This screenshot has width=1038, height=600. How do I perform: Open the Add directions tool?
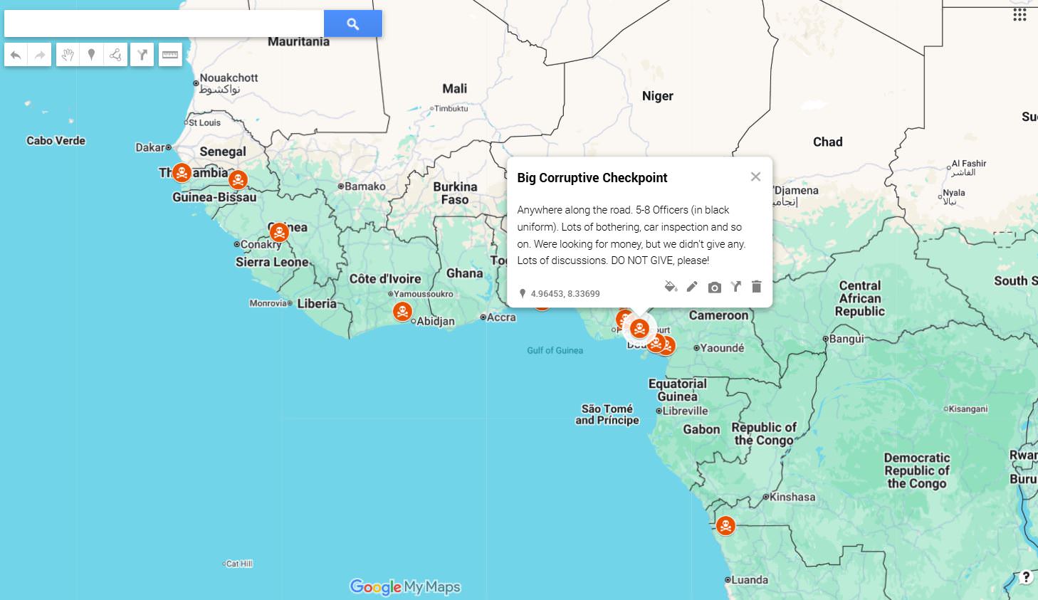click(x=142, y=55)
